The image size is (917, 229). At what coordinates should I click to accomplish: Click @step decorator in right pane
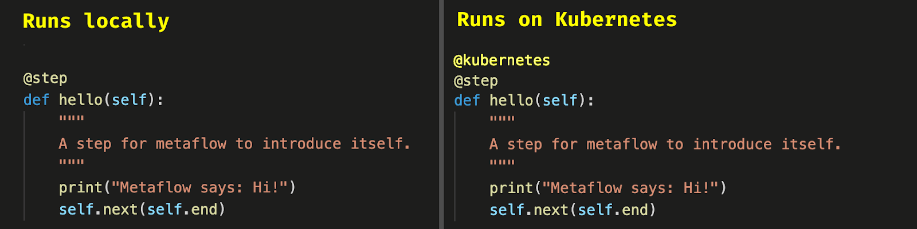476,81
